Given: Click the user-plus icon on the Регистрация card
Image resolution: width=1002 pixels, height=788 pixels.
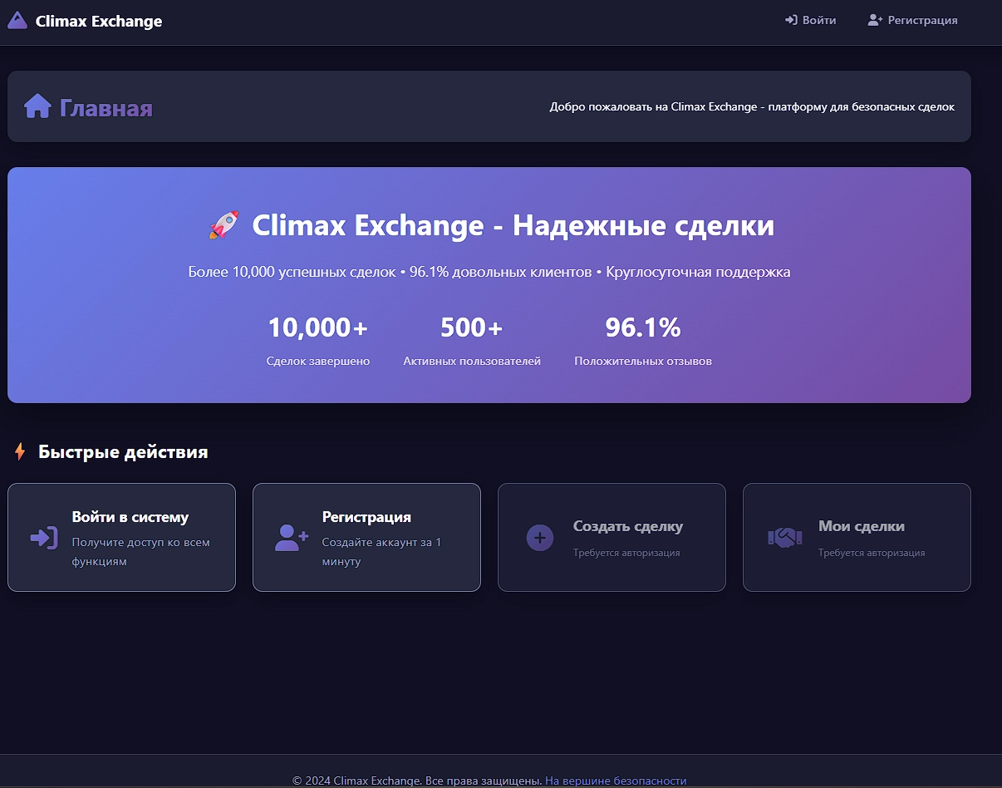Looking at the screenshot, I should coord(291,538).
